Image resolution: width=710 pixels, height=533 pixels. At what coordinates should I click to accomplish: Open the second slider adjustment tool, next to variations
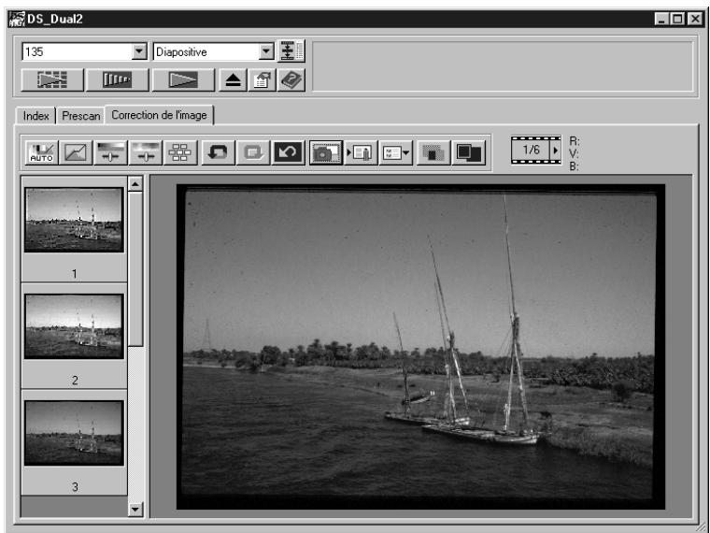146,152
